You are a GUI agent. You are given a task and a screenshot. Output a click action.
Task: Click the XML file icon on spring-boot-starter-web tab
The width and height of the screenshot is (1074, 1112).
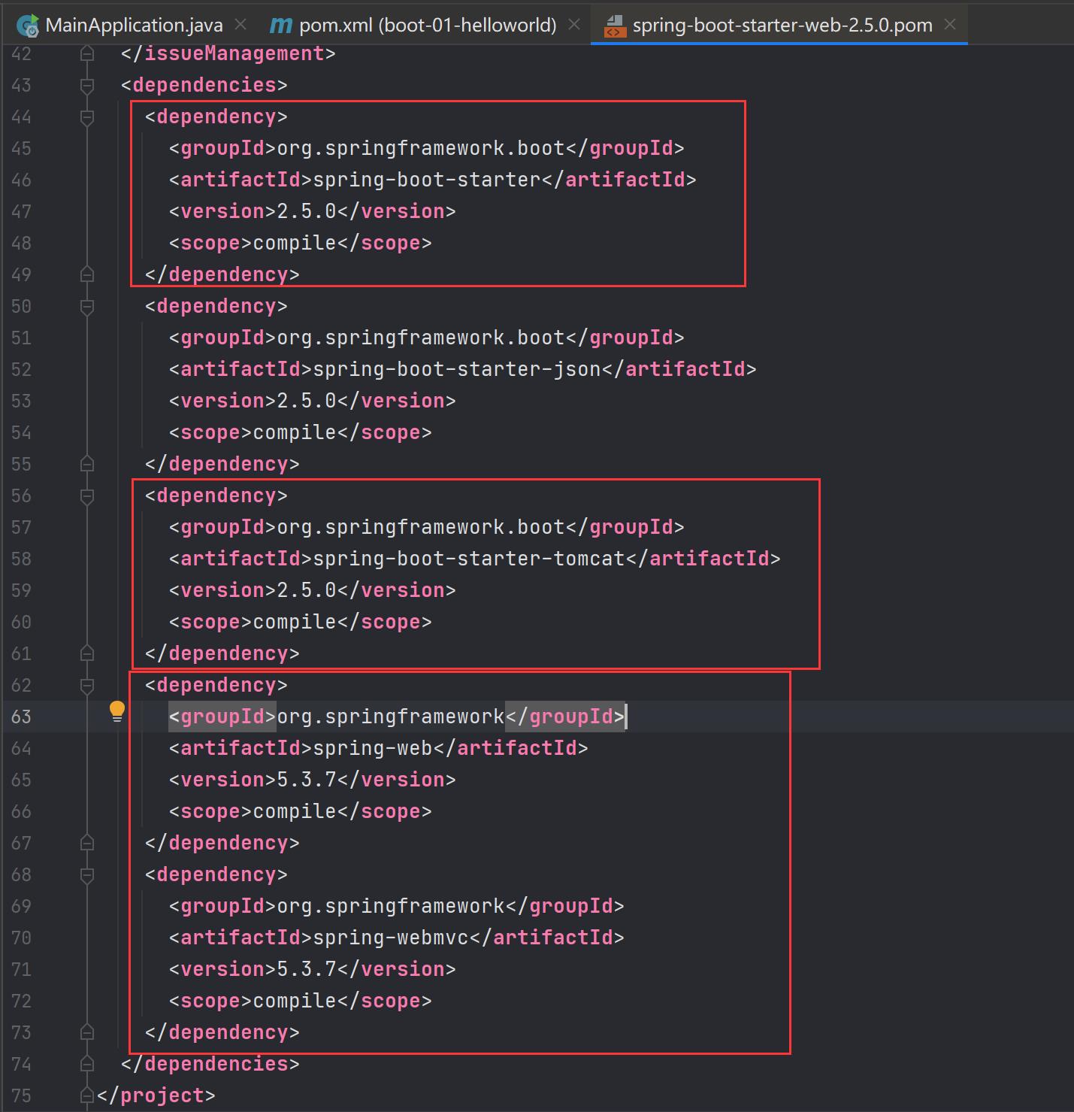point(615,26)
